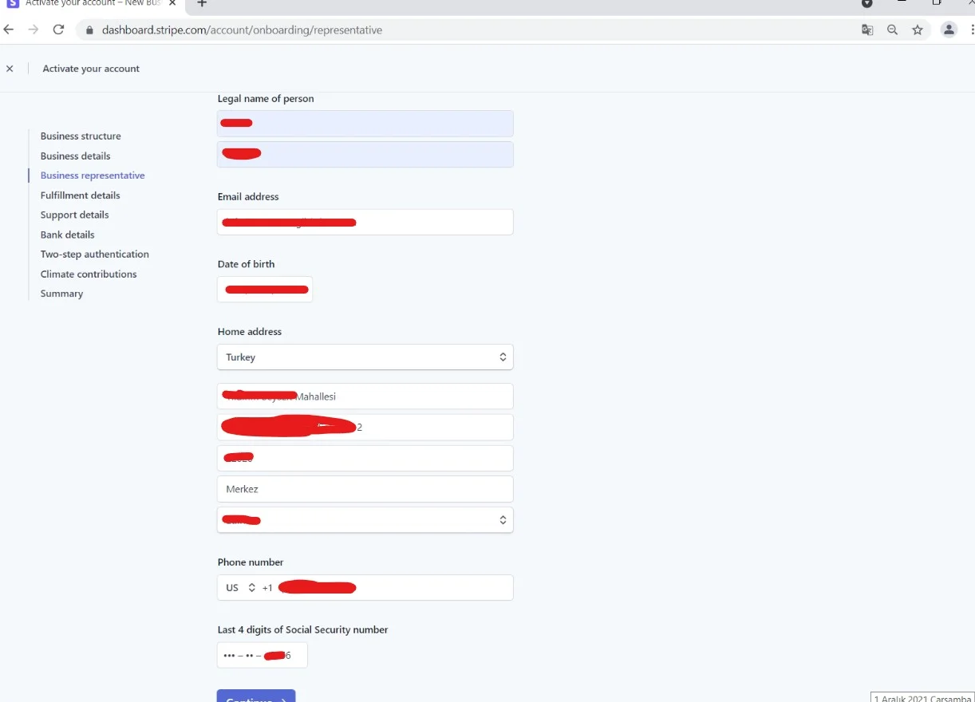Click the browser back arrow
975x702 pixels.
coord(9,30)
